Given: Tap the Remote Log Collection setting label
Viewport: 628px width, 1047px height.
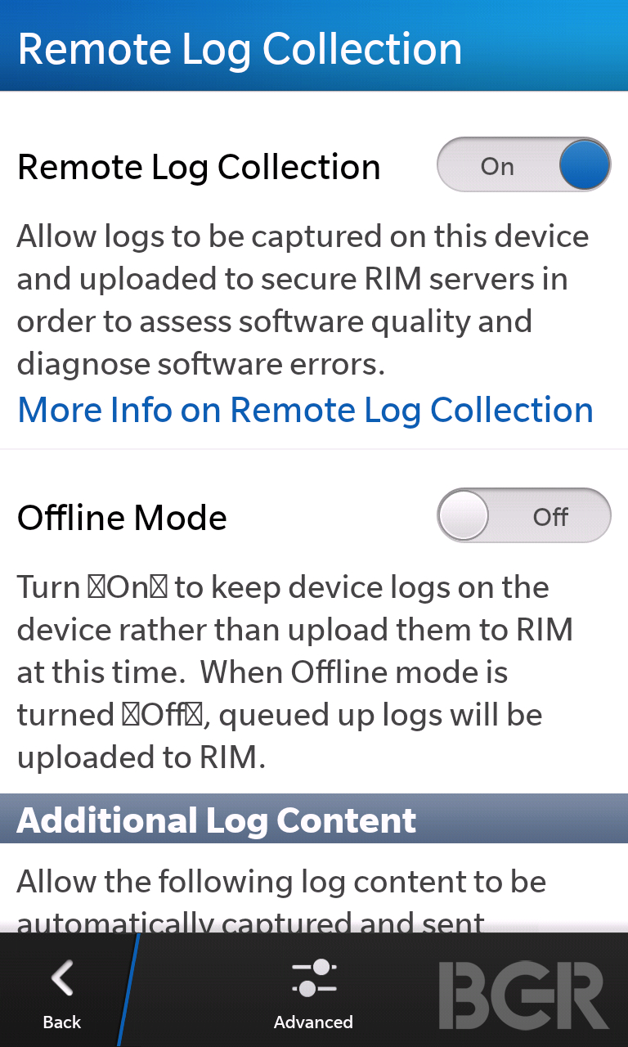Looking at the screenshot, I should 199,167.
